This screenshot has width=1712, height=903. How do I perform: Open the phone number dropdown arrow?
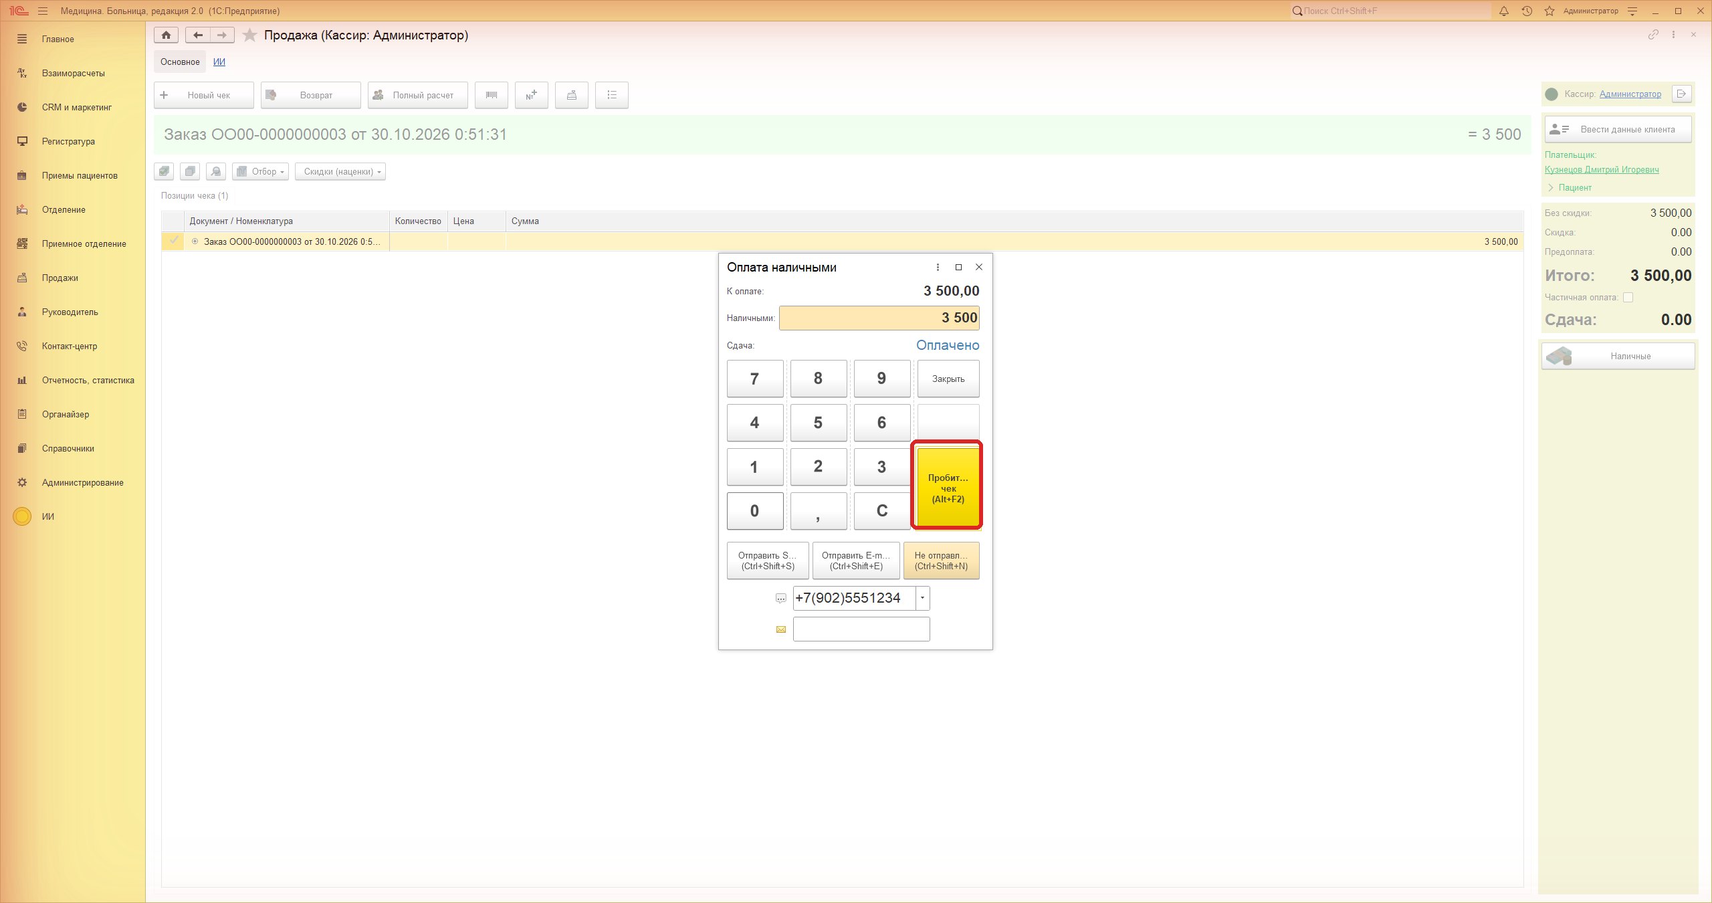coord(922,598)
